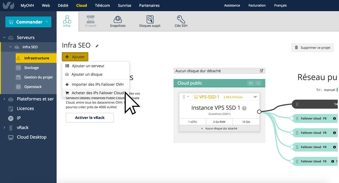This screenshot has height=183, width=339.
Task: Expand Aucun disque dur attaché
Action: pyautogui.click(x=219, y=128)
